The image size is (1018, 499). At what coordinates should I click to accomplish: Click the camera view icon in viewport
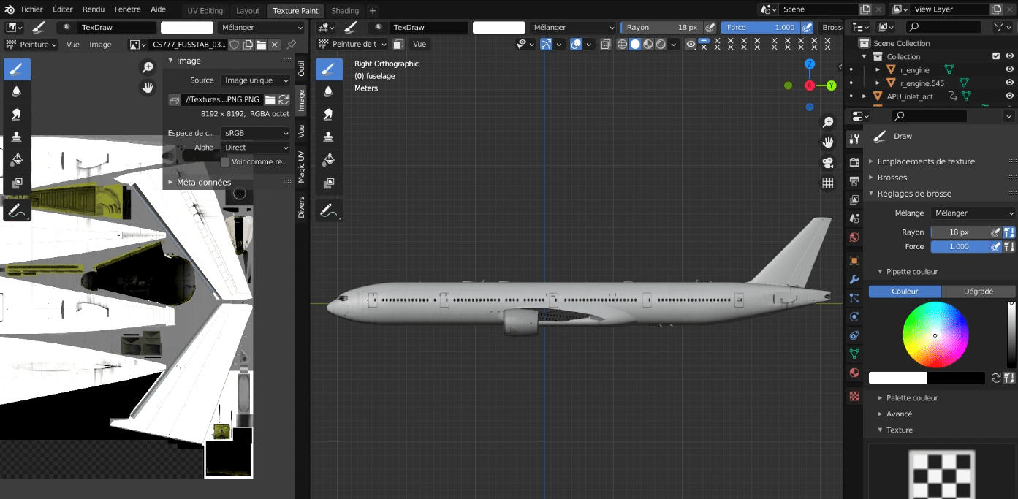(827, 162)
